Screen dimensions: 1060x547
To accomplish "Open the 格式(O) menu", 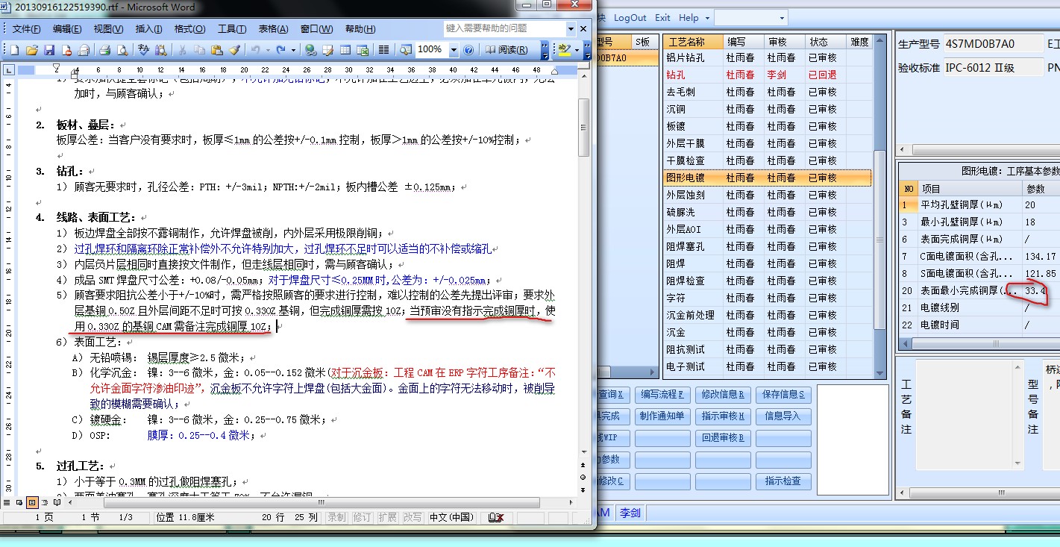I will pos(189,29).
